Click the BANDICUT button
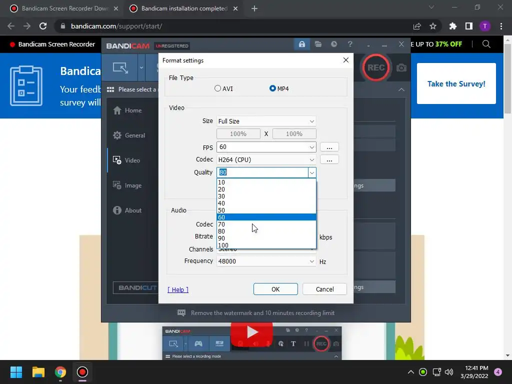This screenshot has width=512, height=384. [x=136, y=287]
